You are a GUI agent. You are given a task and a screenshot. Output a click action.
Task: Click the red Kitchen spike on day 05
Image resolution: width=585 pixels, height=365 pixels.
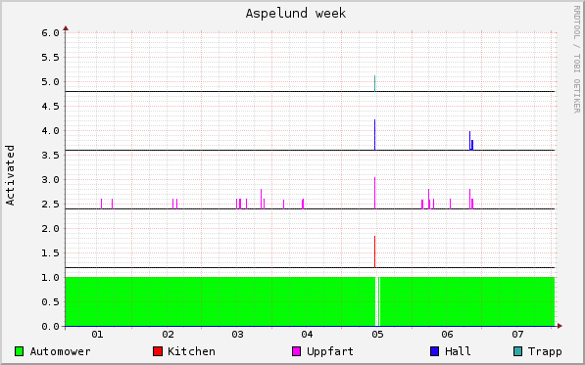pos(375,251)
